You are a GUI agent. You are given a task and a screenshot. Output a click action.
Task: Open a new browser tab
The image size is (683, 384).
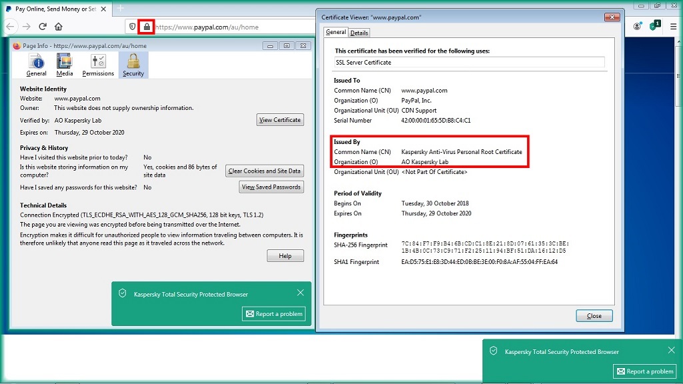pos(121,9)
